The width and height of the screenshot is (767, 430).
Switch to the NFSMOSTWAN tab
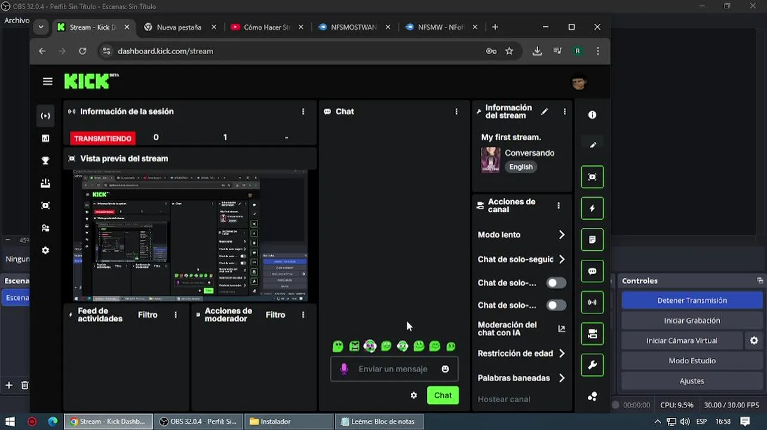coord(354,27)
